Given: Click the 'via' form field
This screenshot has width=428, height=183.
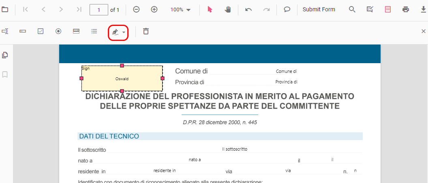Looking at the screenshot, I should coord(288,170).
